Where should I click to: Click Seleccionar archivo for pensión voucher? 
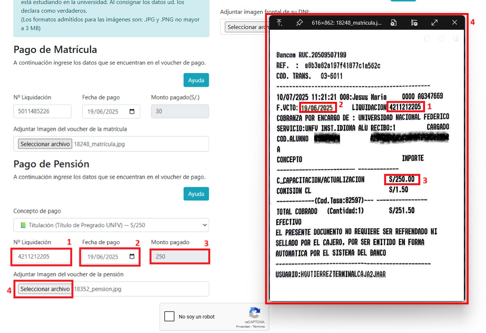[45, 289]
